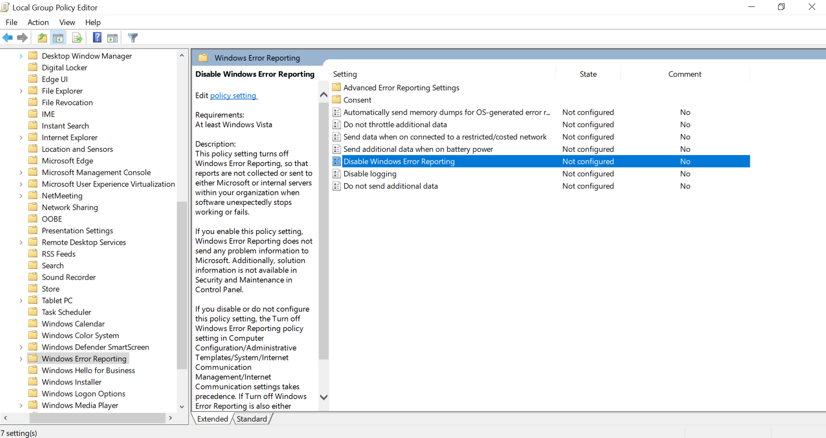
Task: Sort list by the State column header
Action: 588,74
